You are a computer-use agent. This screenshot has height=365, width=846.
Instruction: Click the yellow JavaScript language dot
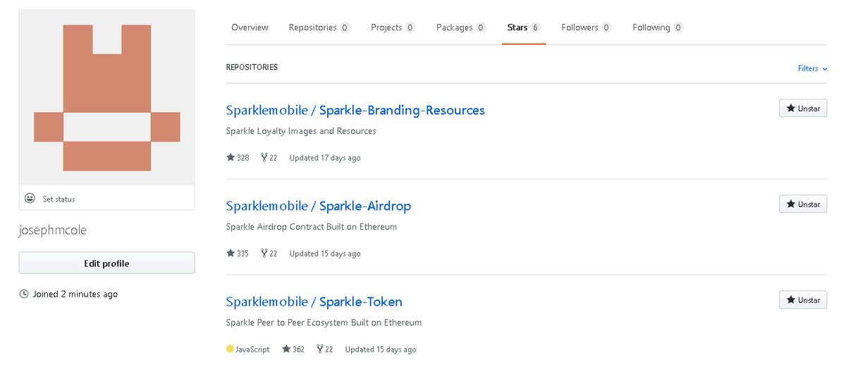(230, 349)
